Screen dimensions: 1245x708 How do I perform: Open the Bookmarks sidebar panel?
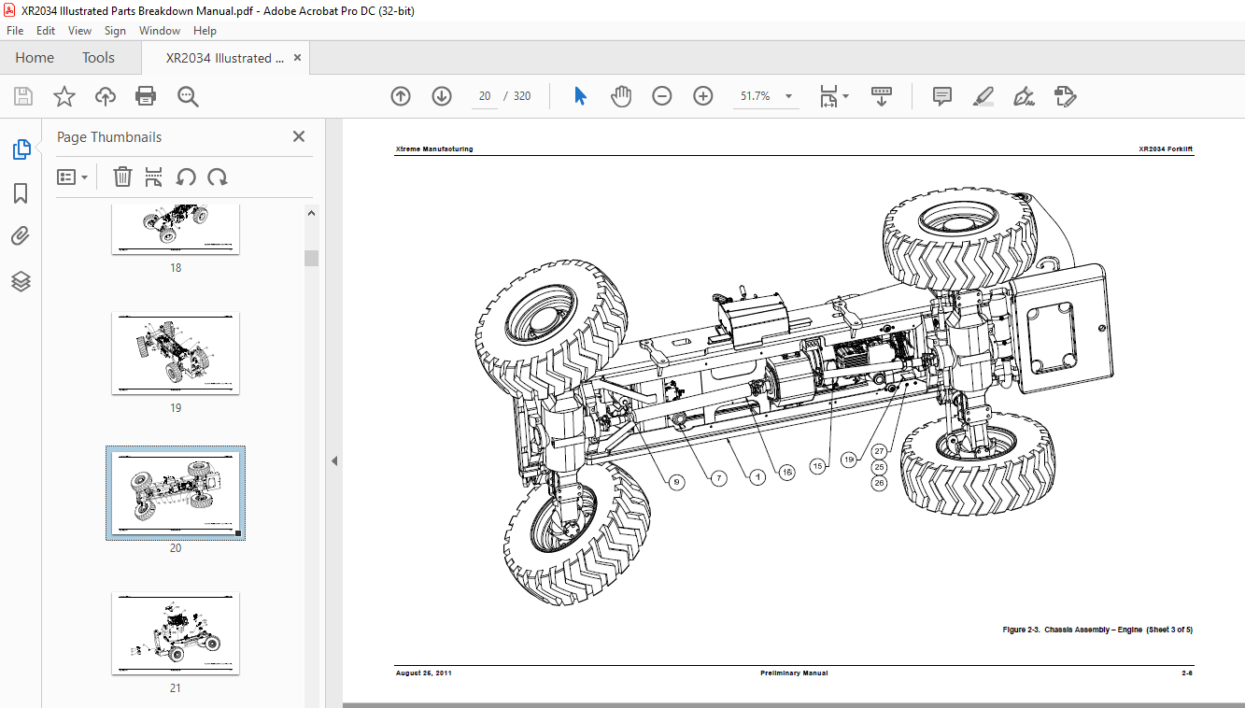point(21,193)
